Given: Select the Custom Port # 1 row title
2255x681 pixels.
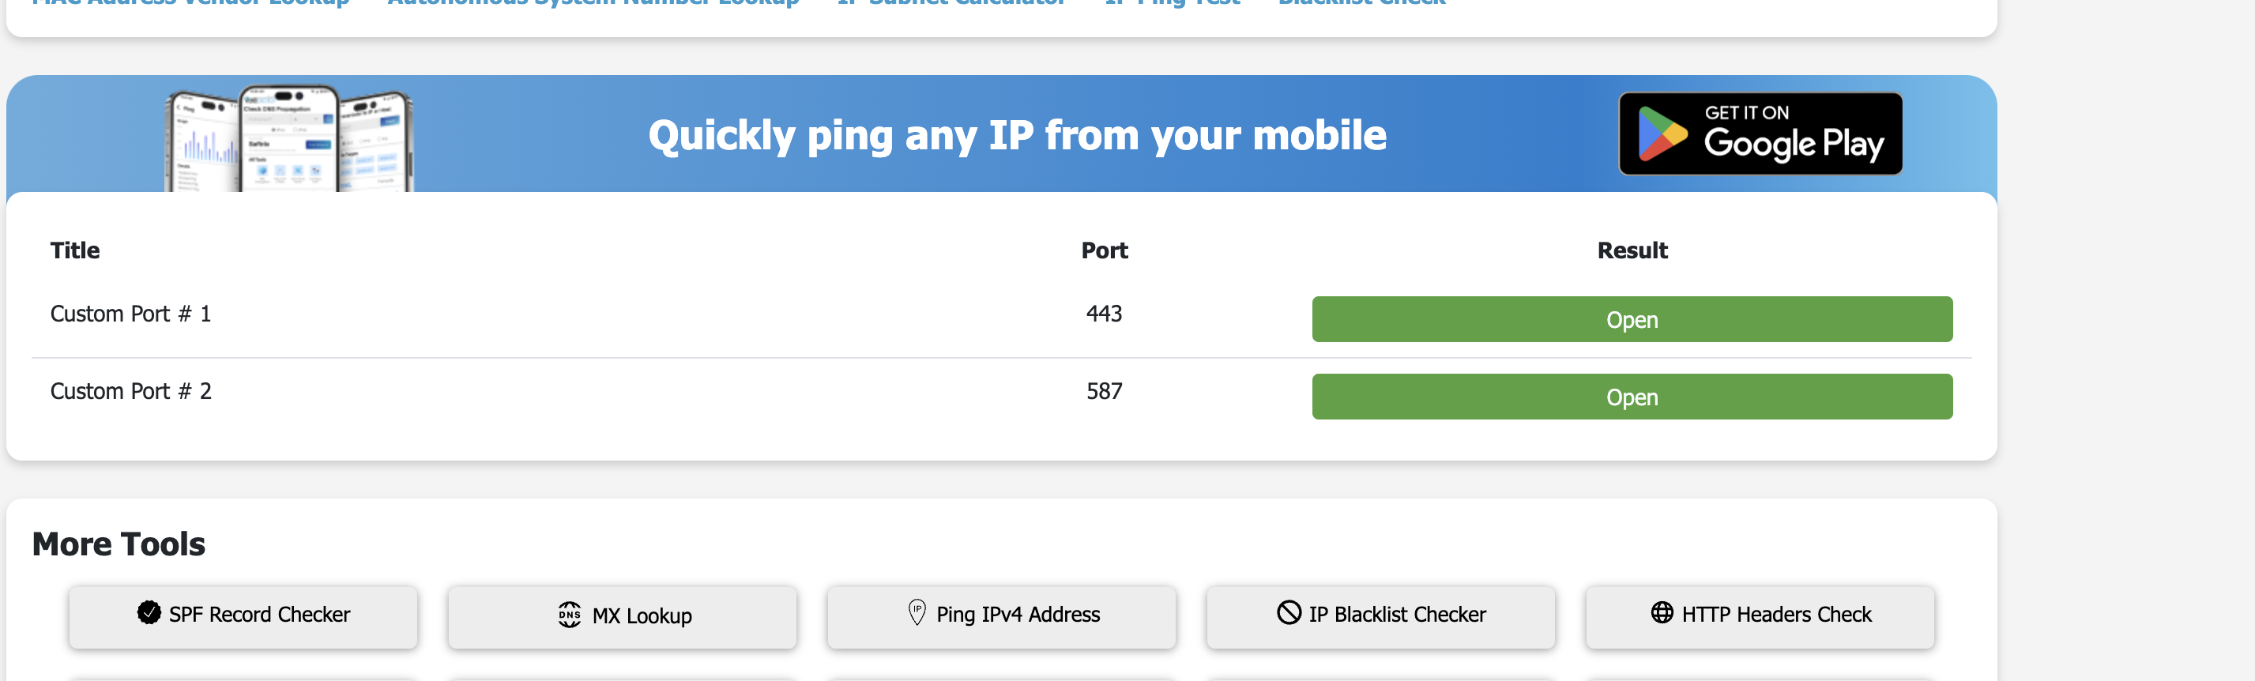Looking at the screenshot, I should coord(130,314).
